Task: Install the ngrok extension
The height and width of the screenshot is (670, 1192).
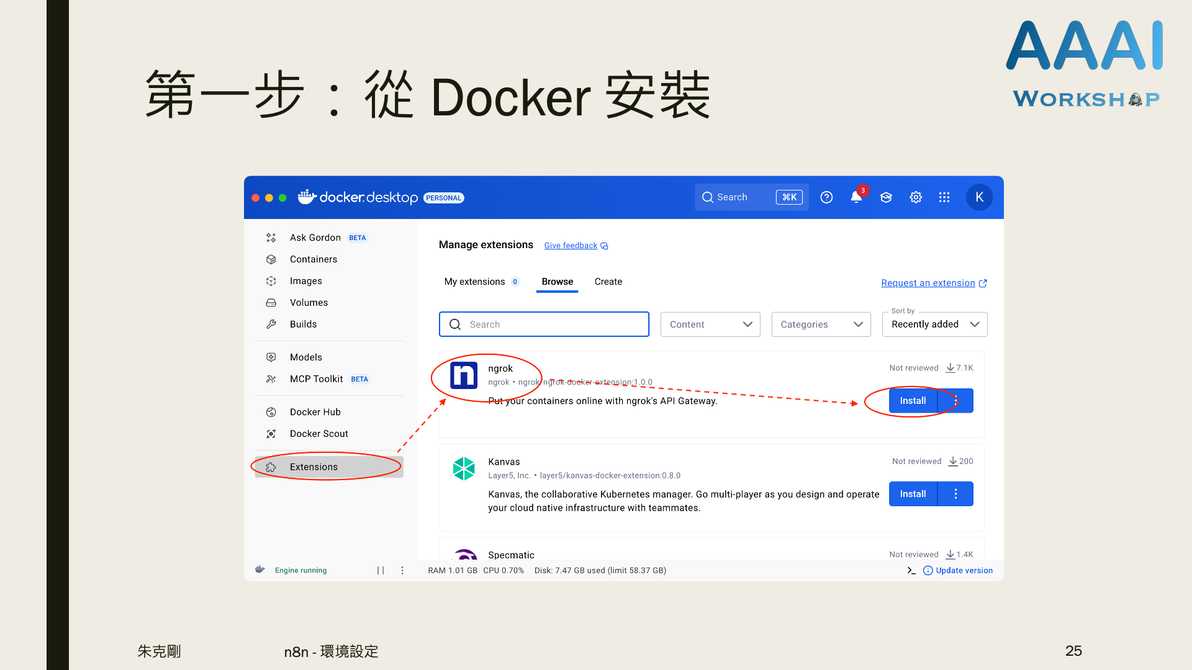Action: pyautogui.click(x=913, y=401)
